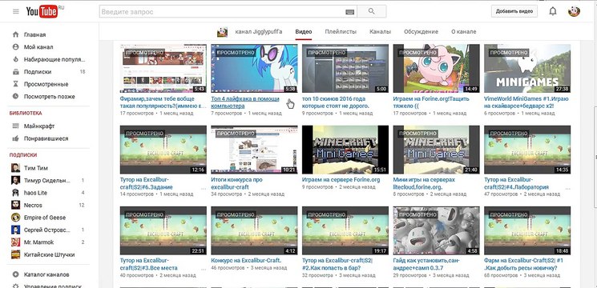Click the Empire of Geese avatar
The height and width of the screenshot is (288, 597).
(x=15, y=218)
